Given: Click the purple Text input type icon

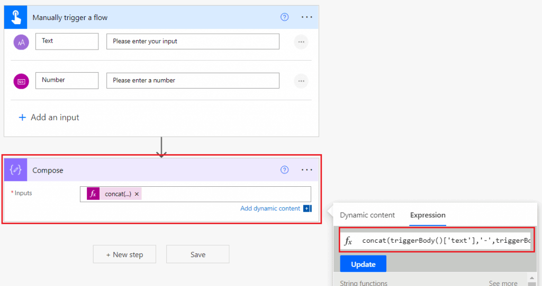Looking at the screenshot, I should click(21, 42).
